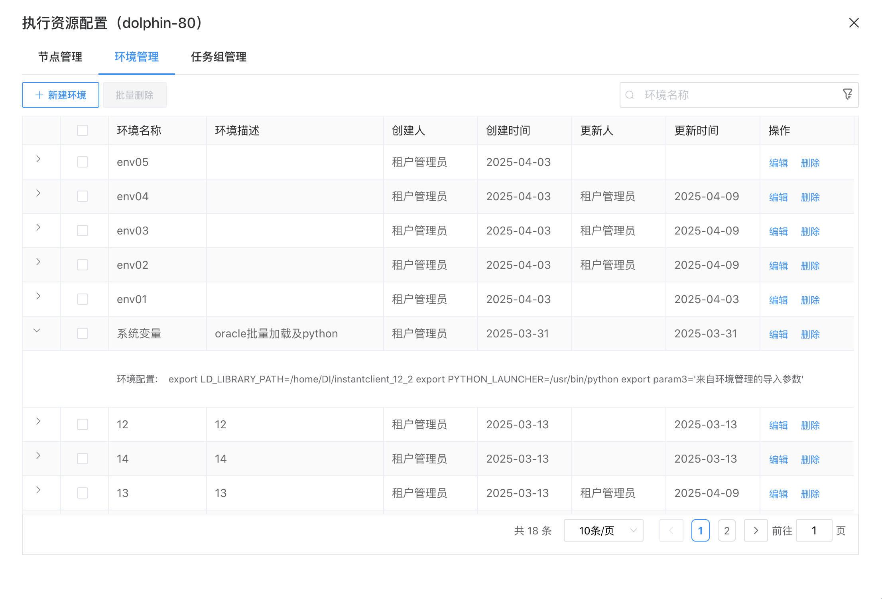Switch to the 任务组管理 tab
Screen dimensions: 882x599
[x=219, y=57]
